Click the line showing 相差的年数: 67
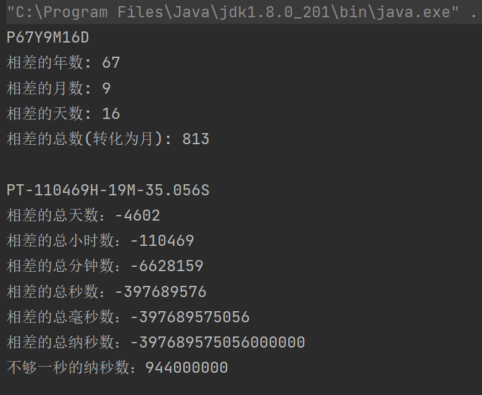Screen dimensions: 482x395 64,63
